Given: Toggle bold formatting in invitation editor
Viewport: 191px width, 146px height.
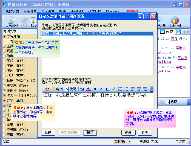Looking at the screenshot, I should pos(95,89).
